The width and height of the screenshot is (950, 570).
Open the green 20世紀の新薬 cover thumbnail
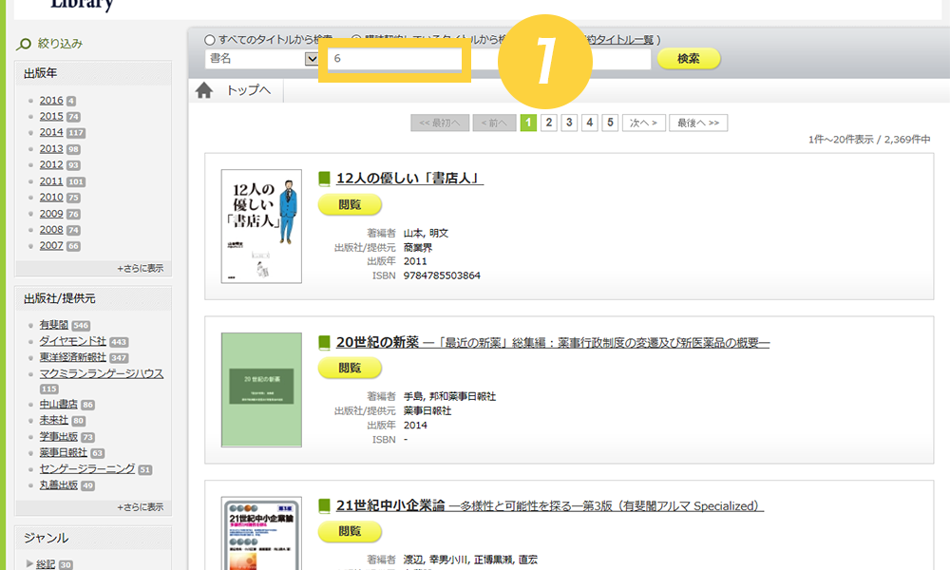coord(261,389)
